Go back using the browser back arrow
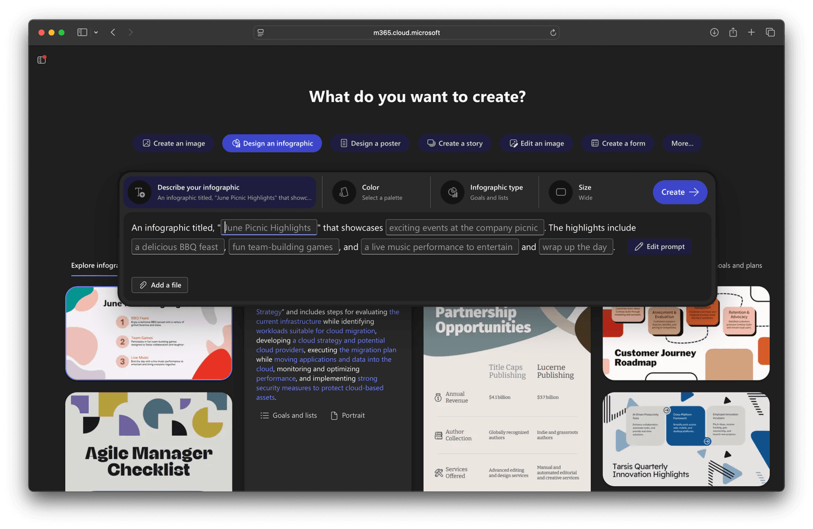 click(113, 32)
